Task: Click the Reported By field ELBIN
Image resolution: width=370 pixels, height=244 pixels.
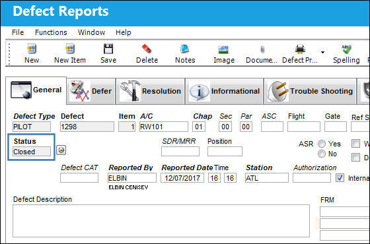Action: click(132, 178)
